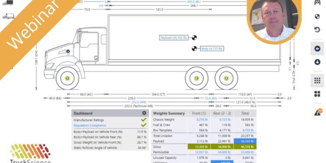Screen dimensions: 326x163
Task: Edit Permissible total value 53,000 lb
Action: [x=247, y=152]
